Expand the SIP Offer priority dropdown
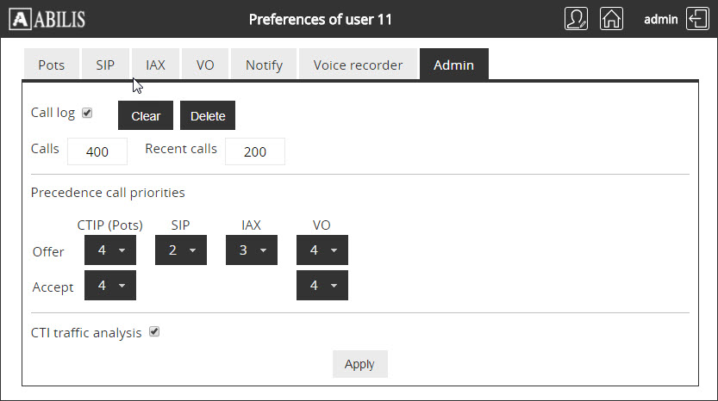This screenshot has width=718, height=401. 181,250
